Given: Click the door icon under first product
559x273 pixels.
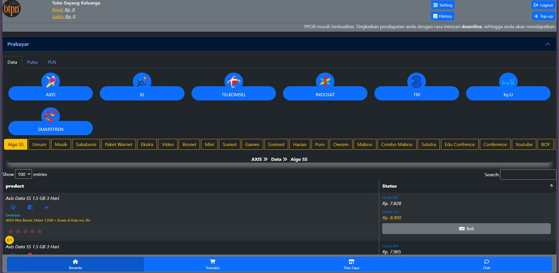Looking at the screenshot, I should pyautogui.click(x=30, y=207).
